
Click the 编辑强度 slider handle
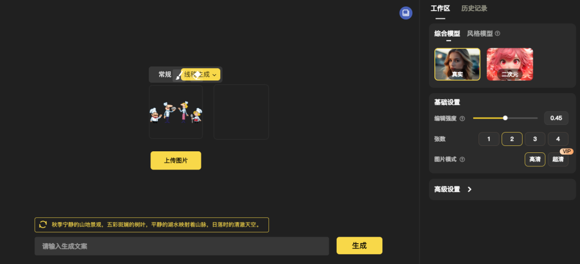[505, 118]
